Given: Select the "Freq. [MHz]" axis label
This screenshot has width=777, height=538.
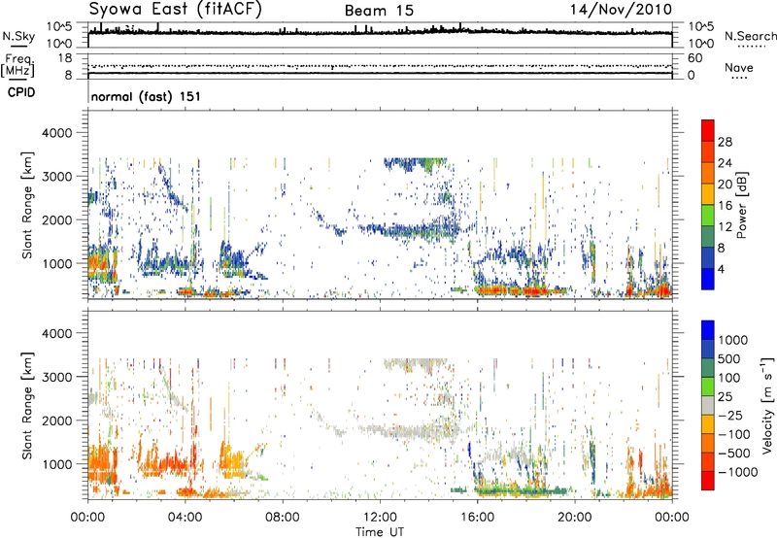Looking at the screenshot, I should [x=17, y=66].
